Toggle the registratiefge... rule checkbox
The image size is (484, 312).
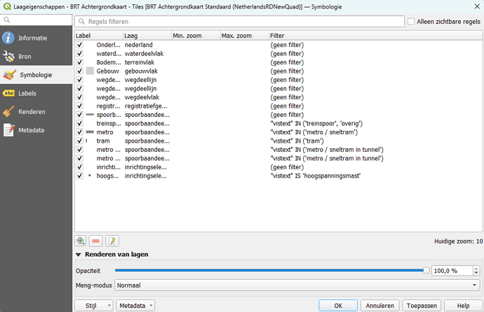tap(80, 106)
